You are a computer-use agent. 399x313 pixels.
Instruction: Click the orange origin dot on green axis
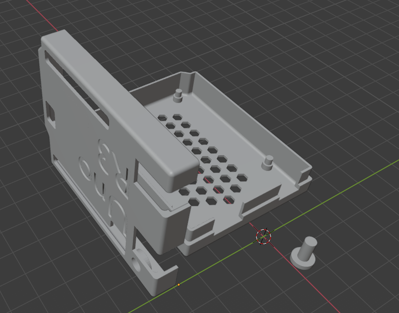[179, 285]
